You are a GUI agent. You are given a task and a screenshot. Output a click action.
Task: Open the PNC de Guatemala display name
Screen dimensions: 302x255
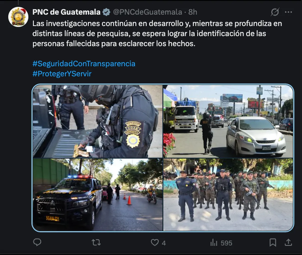coord(66,12)
